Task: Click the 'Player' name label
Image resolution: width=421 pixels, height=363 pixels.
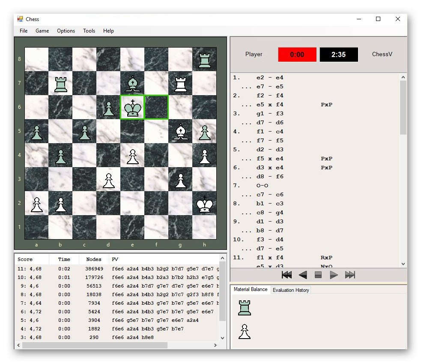Action: pyautogui.click(x=254, y=54)
